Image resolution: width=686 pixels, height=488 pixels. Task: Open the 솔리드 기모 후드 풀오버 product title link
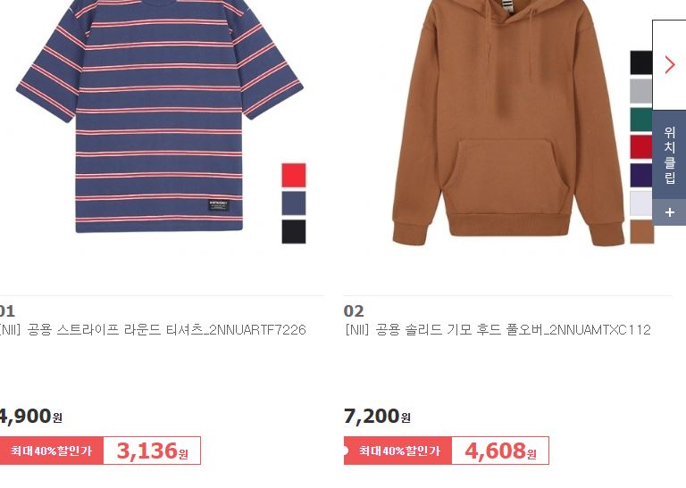point(498,329)
